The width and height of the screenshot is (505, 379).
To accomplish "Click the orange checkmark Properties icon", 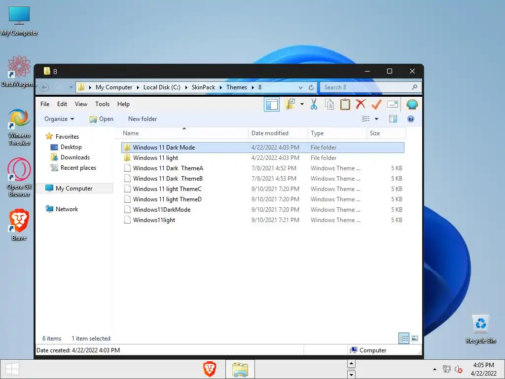I will [x=376, y=104].
